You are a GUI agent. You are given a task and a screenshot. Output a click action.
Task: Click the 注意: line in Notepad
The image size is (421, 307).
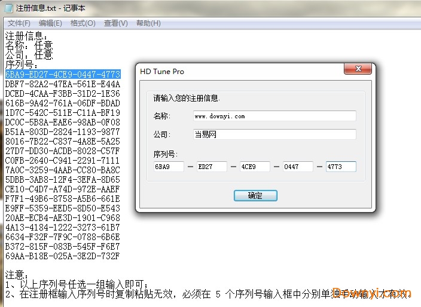17,275
